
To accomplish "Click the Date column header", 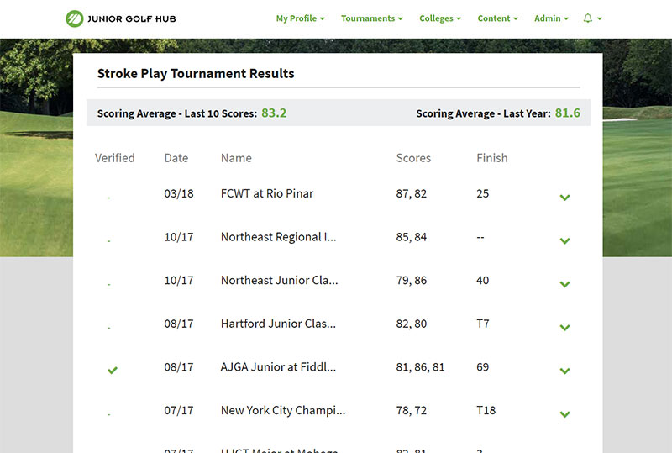I will (176, 158).
